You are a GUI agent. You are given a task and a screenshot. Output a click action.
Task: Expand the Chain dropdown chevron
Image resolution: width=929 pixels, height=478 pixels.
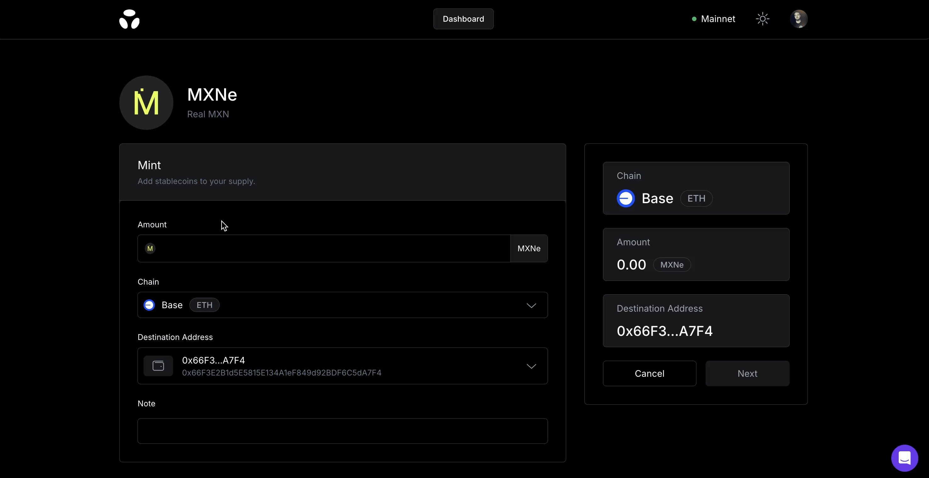[x=531, y=305]
